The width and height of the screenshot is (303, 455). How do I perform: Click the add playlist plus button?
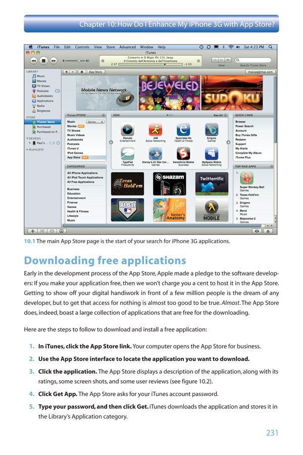pos(33,231)
